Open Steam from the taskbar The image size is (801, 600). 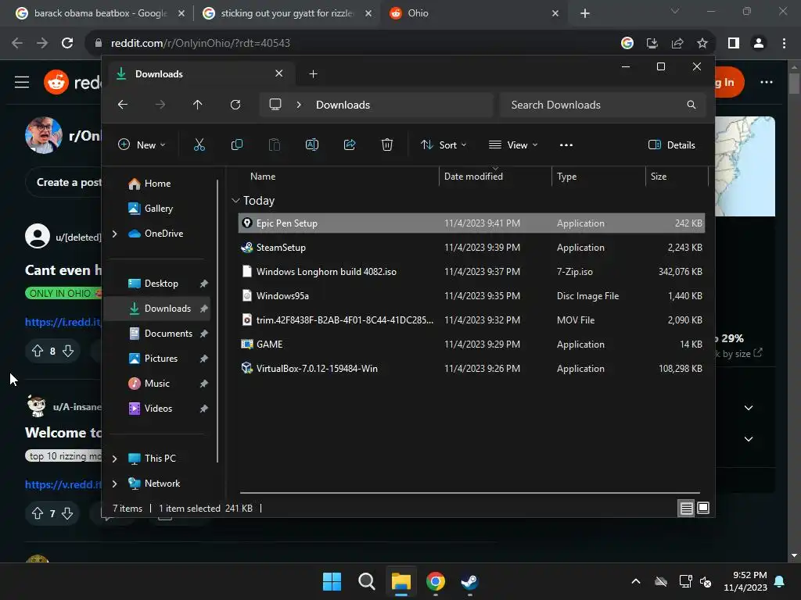[469, 581]
